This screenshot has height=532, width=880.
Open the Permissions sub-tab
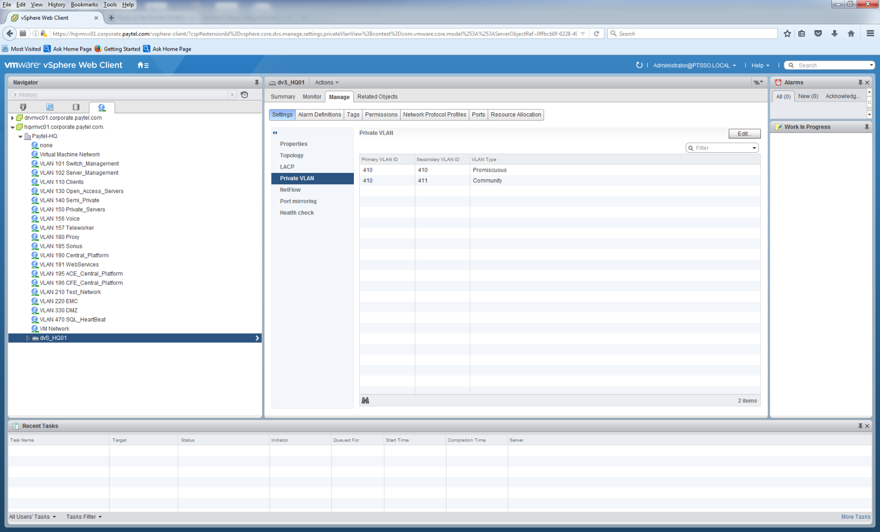pyautogui.click(x=381, y=115)
